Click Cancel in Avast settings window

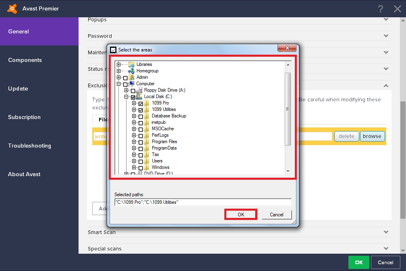click(385, 263)
